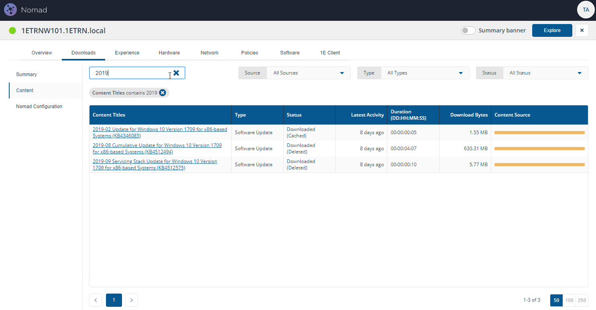Sort by the Content Titles column header
The height and width of the screenshot is (310, 596).
point(160,115)
